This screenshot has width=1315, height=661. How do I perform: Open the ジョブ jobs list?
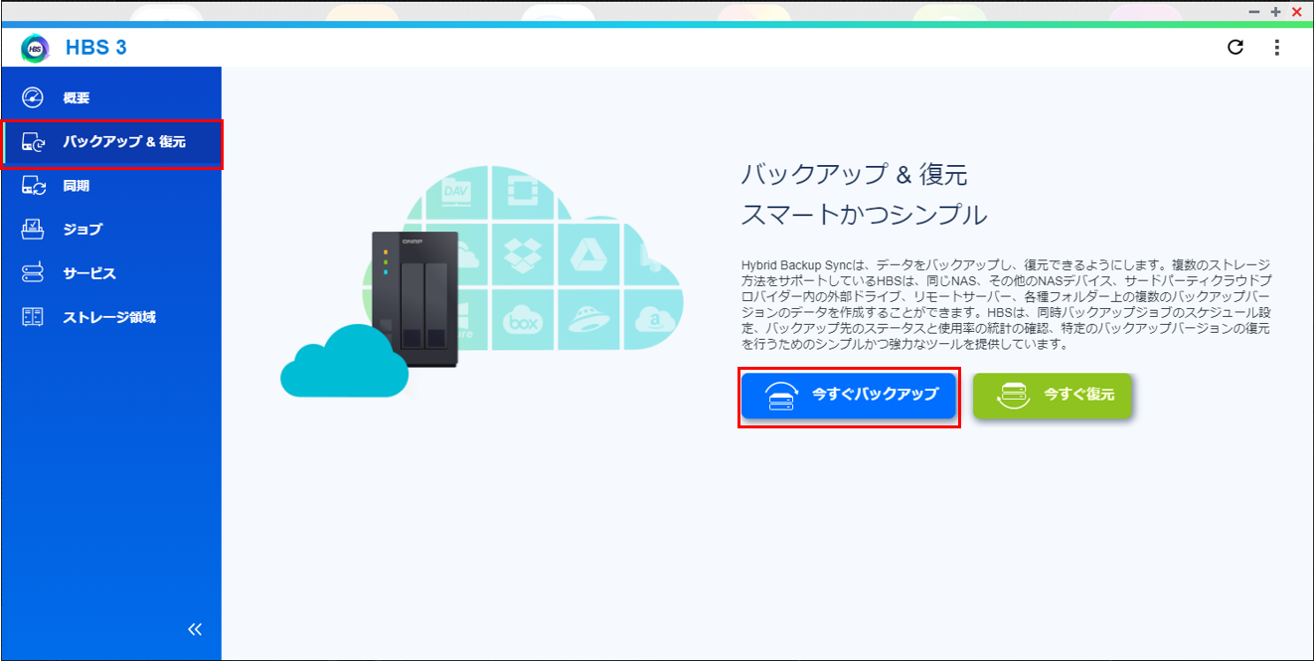point(82,230)
